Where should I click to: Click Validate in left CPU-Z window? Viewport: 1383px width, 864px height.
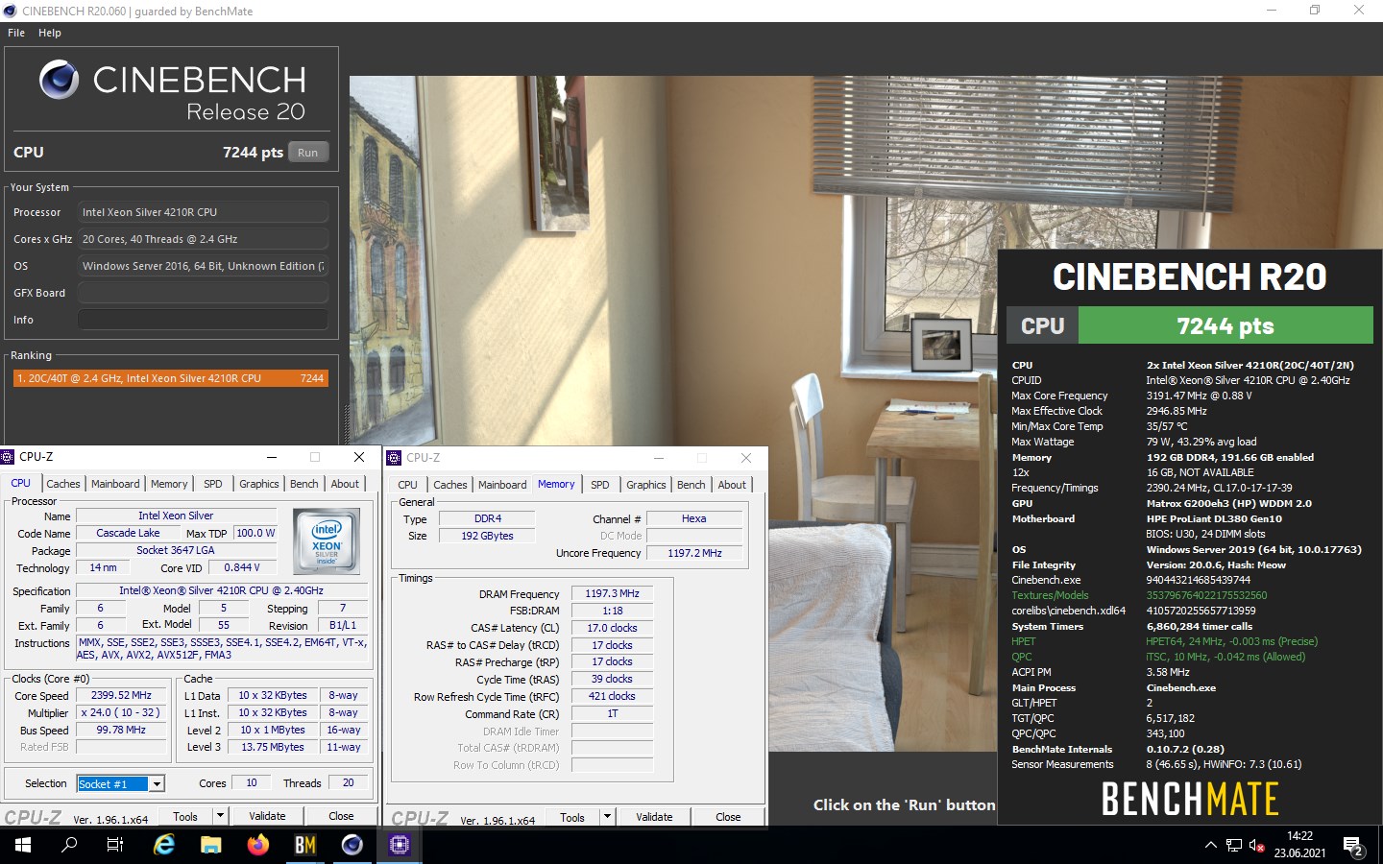[267, 816]
